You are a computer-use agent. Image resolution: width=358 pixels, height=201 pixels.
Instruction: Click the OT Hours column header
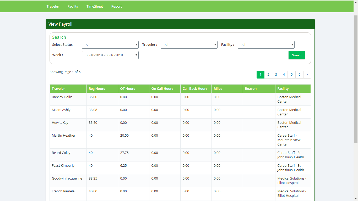tap(128, 88)
